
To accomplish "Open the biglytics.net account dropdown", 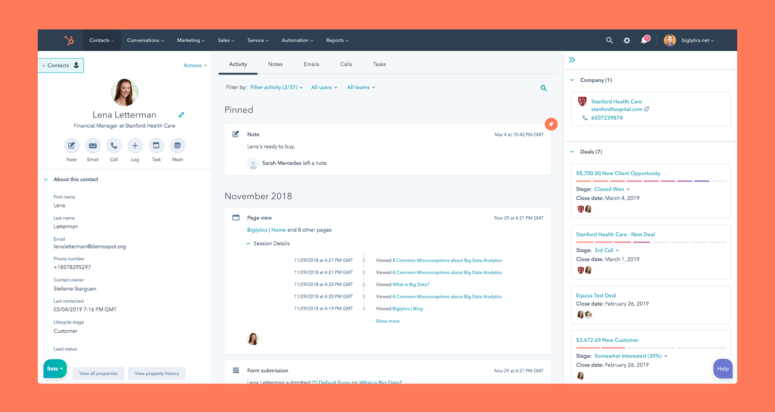I will [697, 41].
